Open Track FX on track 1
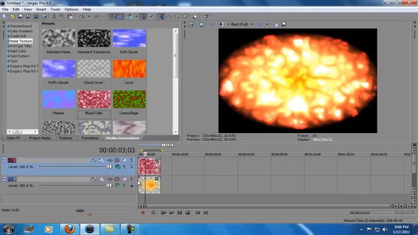The image size is (418, 235). point(110,160)
